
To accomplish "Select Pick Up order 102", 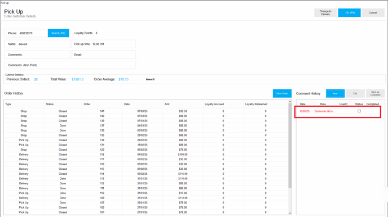I will [x=146, y=207].
